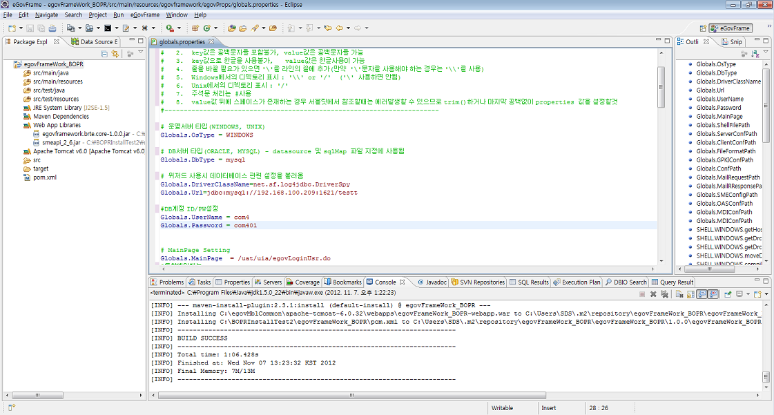Open Run button dropdown arrow in toolbar
The image size is (774, 415).
coord(179,28)
